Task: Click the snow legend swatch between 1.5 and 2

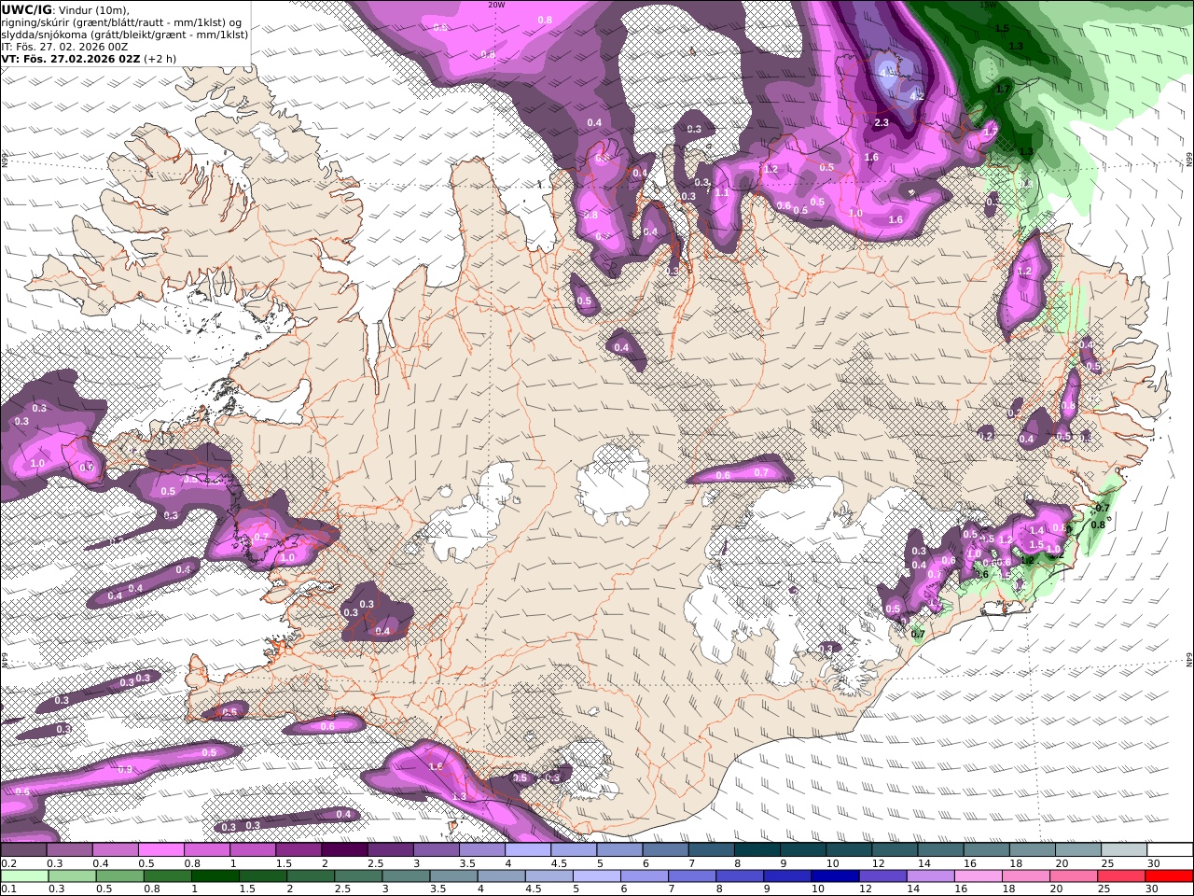Action: (x=298, y=850)
